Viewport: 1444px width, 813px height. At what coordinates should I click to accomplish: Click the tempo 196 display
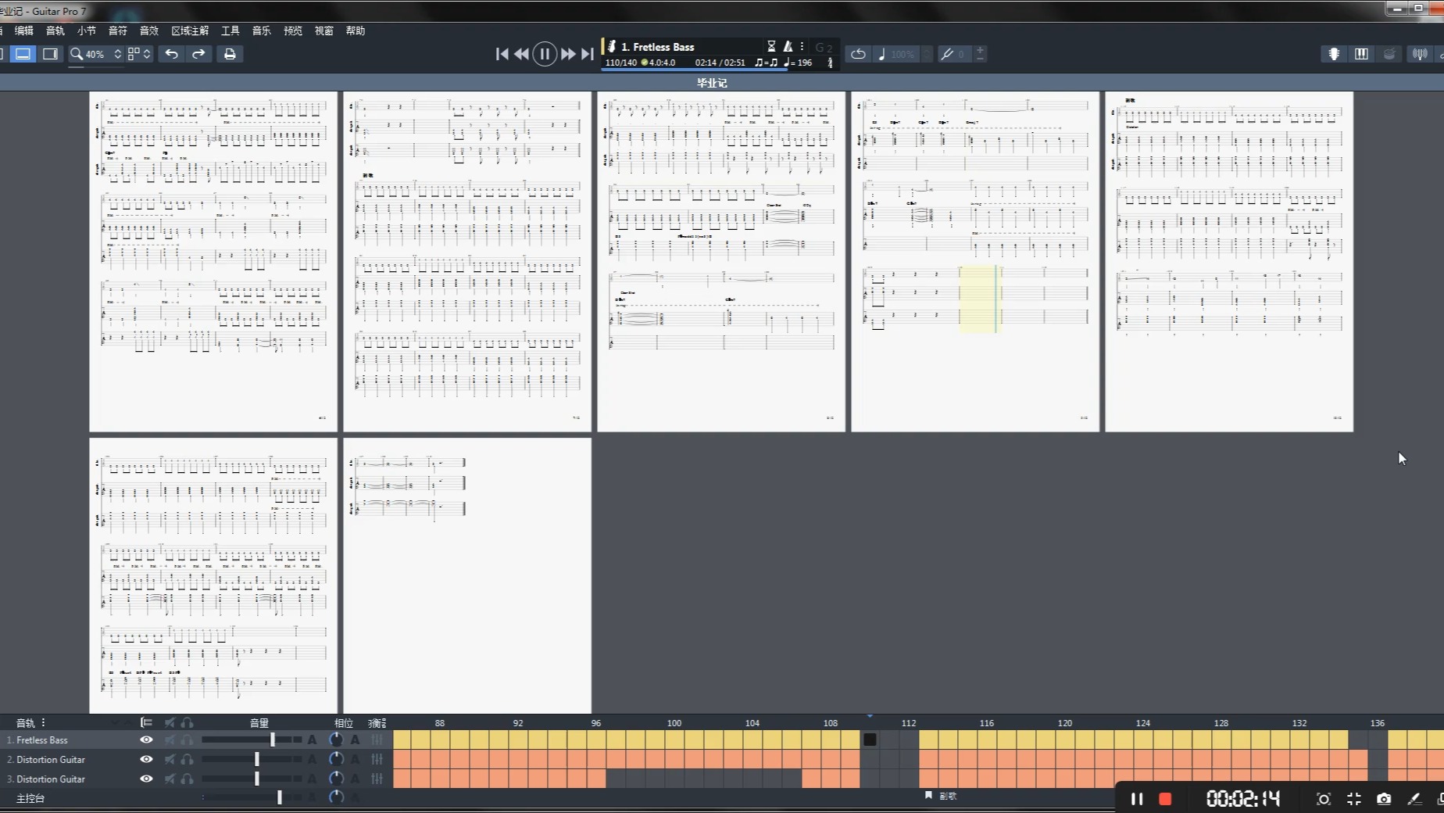(798, 63)
